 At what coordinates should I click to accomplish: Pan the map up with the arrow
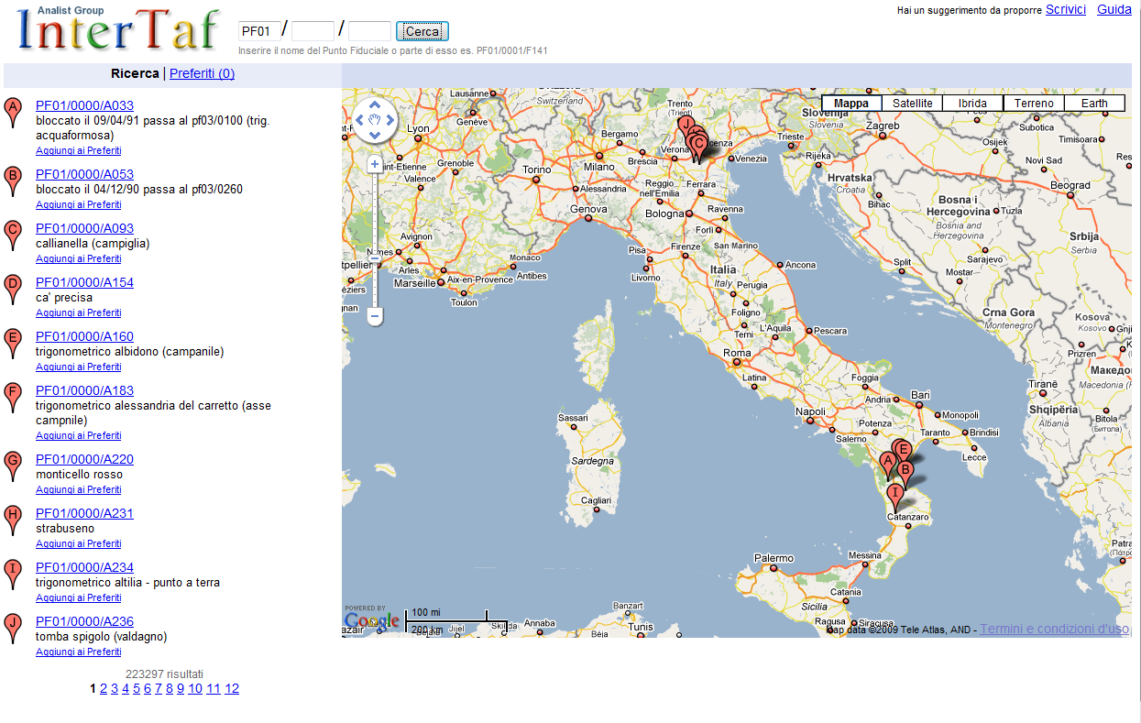[x=375, y=104]
